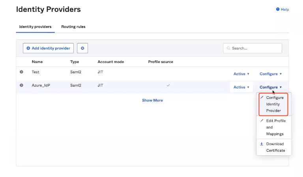Focus the Search input field
The image size is (303, 177).
(255, 48)
